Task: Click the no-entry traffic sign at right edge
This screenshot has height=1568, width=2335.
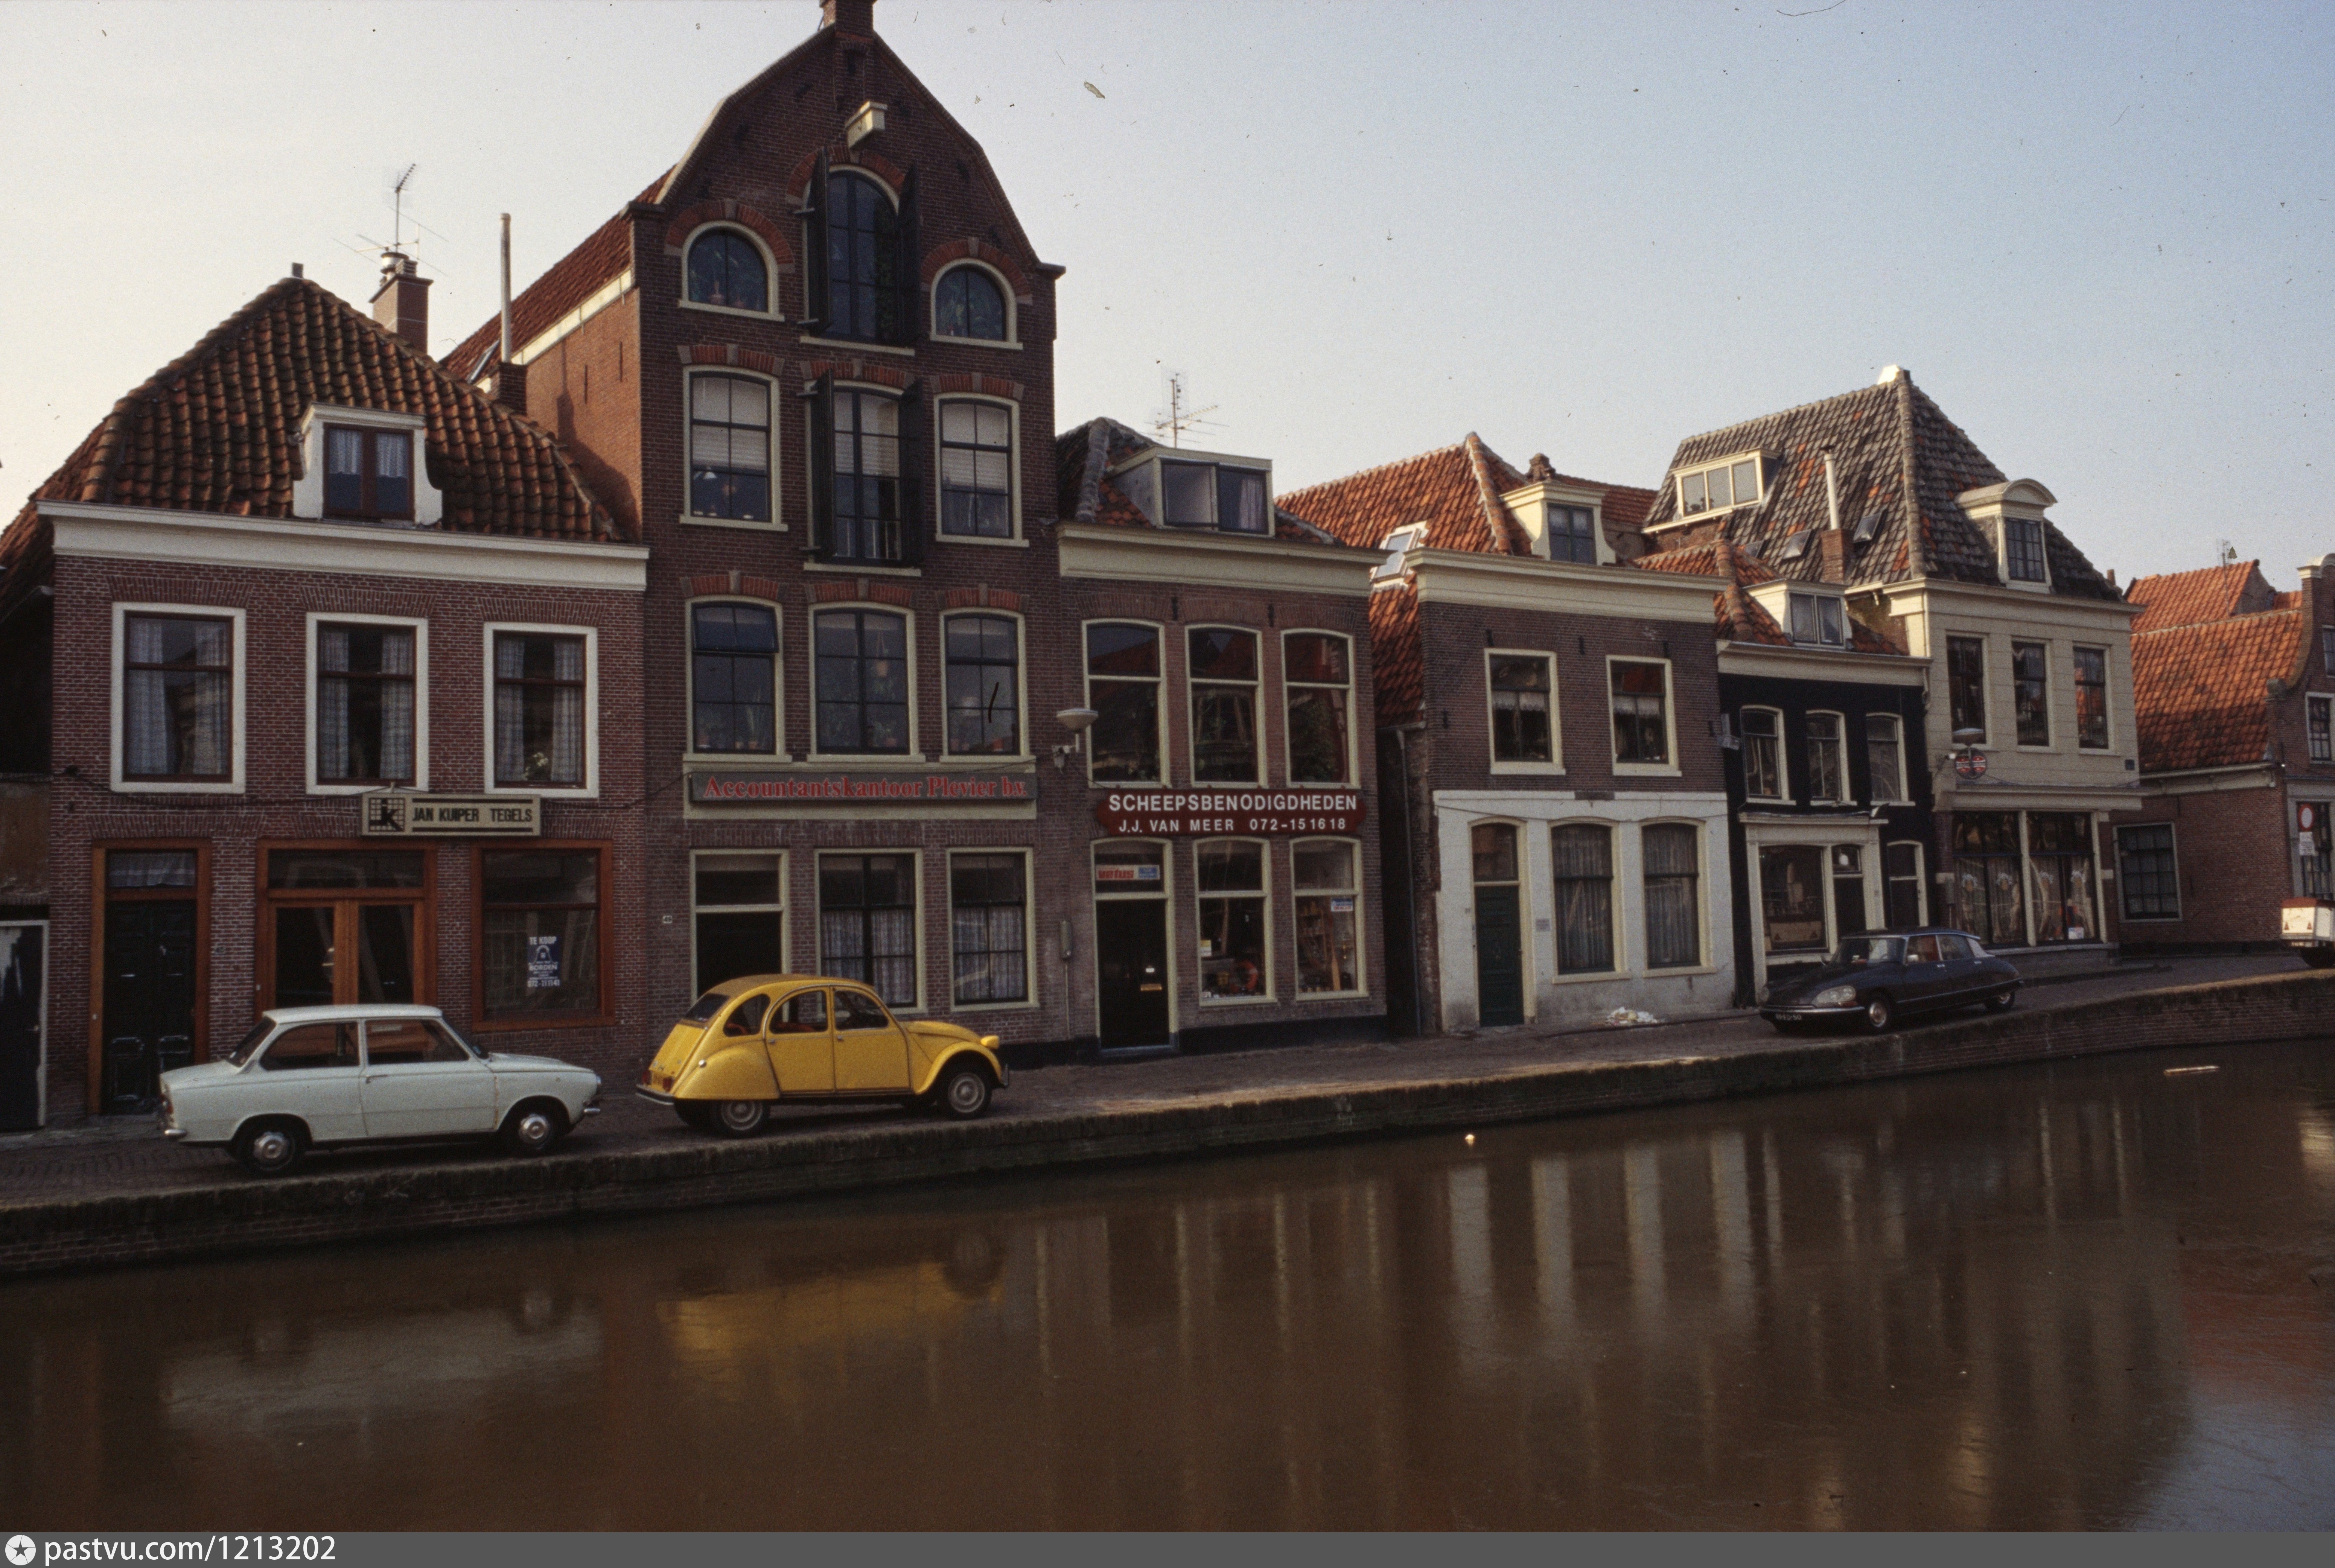Action: [2306, 817]
